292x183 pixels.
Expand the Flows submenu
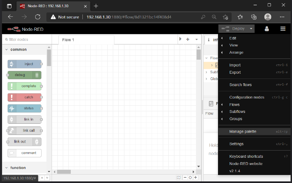(254, 105)
